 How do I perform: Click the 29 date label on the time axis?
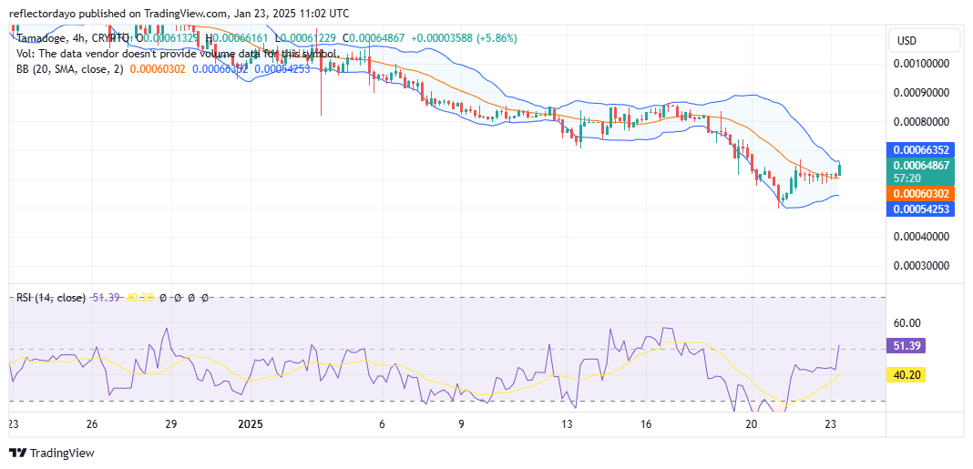coord(171,425)
